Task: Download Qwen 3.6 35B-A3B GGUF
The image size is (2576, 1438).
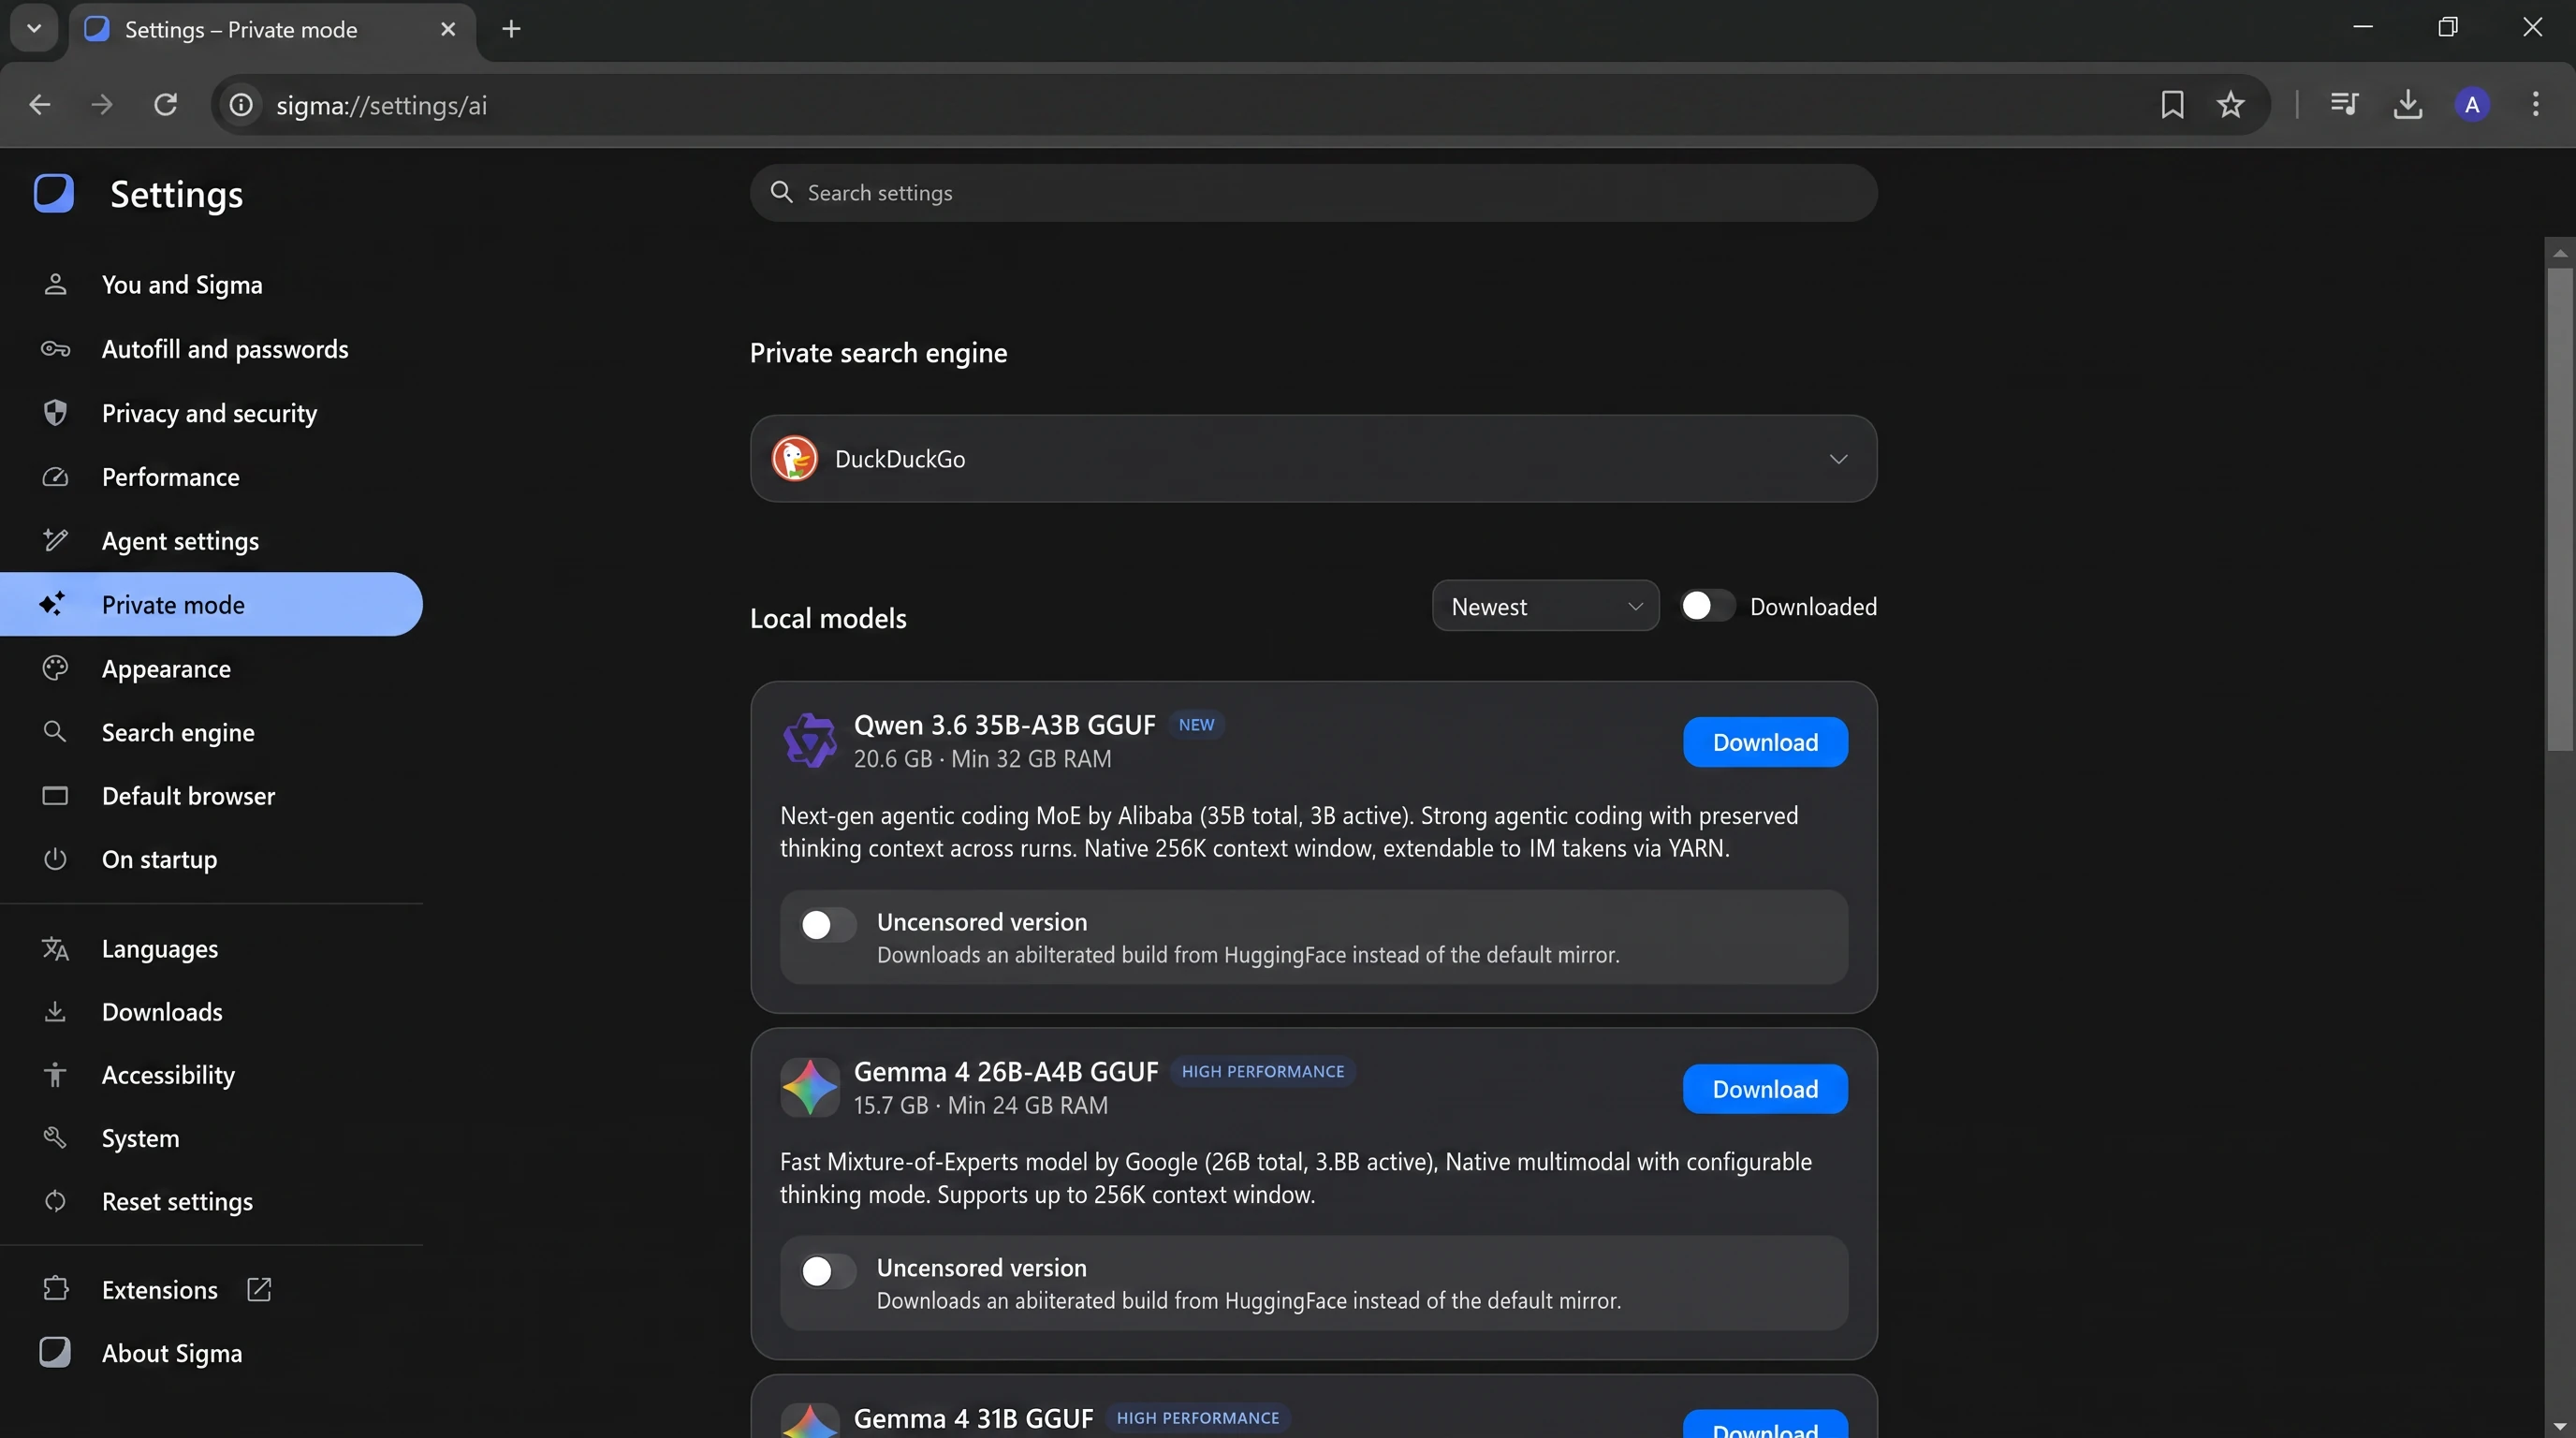Action: [x=1765, y=742]
